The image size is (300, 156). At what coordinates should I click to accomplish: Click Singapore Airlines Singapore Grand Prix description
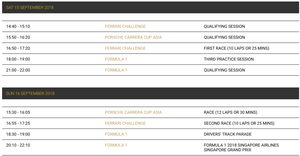pyautogui.click(x=241, y=147)
